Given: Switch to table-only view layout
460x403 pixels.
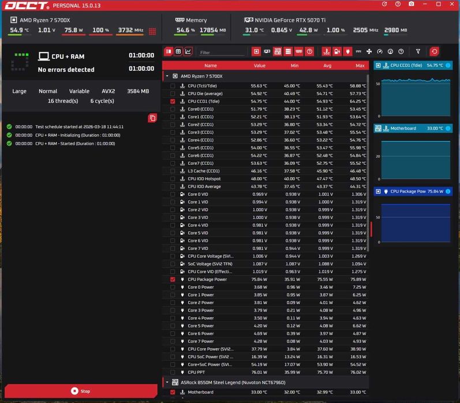Looking at the screenshot, I should (x=178, y=51).
